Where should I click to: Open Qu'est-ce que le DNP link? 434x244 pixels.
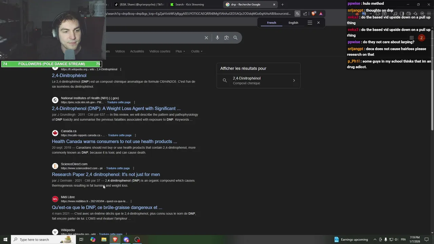click(107, 207)
